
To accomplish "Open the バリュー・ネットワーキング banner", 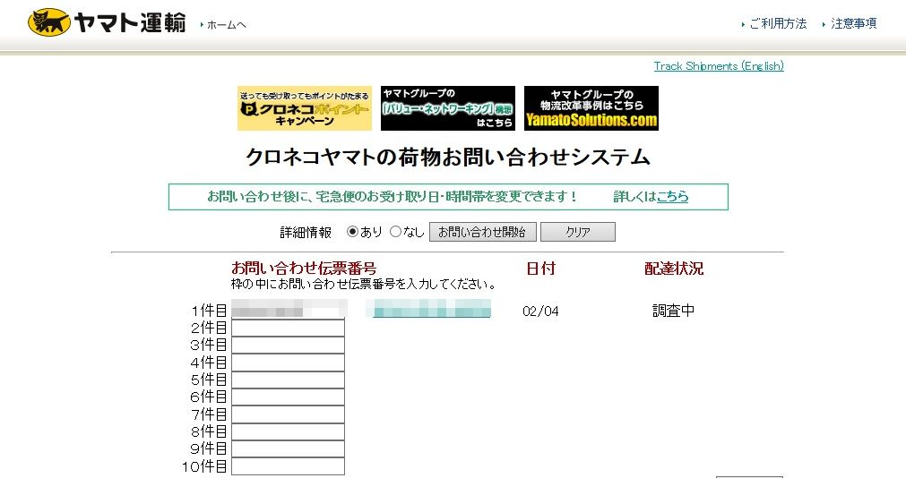I will click(x=448, y=108).
